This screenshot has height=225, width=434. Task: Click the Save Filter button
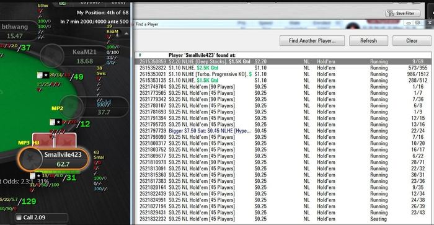point(403,13)
